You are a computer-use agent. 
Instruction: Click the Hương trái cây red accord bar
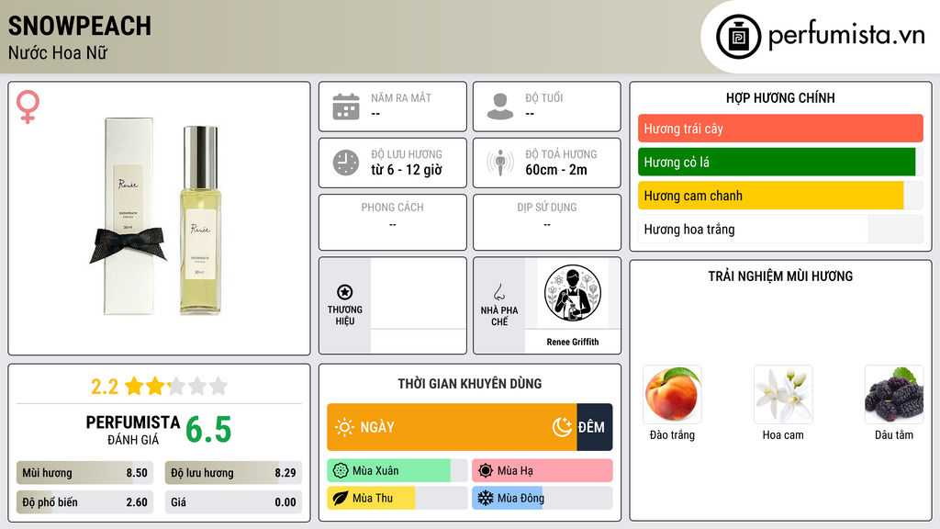coord(780,129)
